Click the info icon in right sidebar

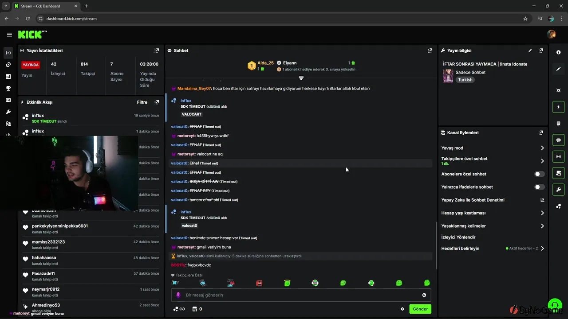pos(558,52)
